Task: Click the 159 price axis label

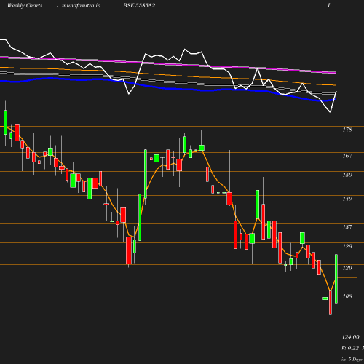Action: pyautogui.click(x=347, y=175)
